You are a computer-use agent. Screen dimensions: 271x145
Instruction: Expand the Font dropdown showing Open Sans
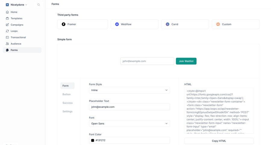click(129, 123)
